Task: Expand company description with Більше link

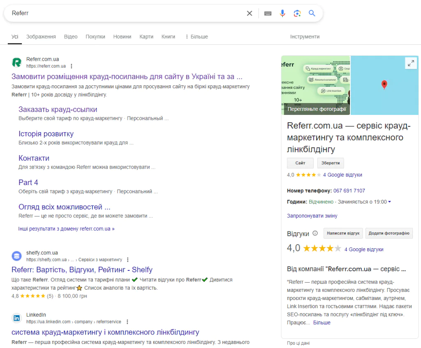Action: pos(322,323)
